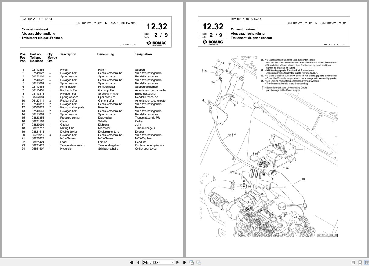Click the grayed go forward view icon
Image resolution: width=369 pixels, height=266 pixels.
coord(199,262)
